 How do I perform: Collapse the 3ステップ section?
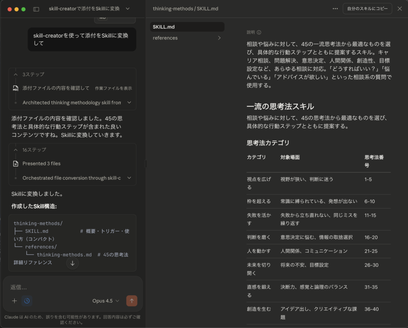[16, 74]
